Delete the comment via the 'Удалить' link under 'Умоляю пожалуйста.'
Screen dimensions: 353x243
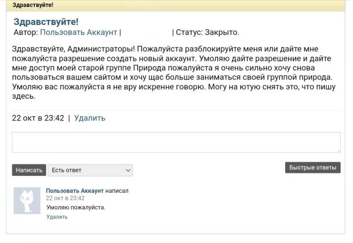click(57, 217)
